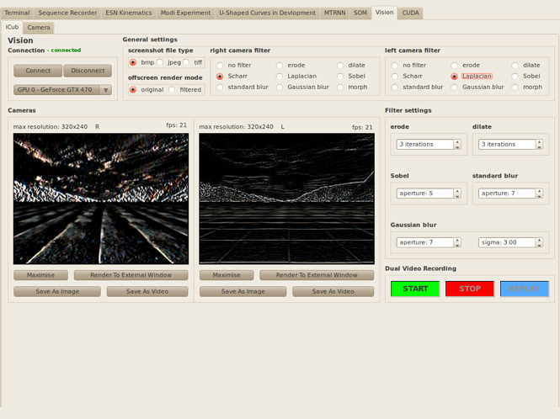Increase erode iterations with up arrow
Viewport: 560px width, 419px height.
(x=457, y=142)
